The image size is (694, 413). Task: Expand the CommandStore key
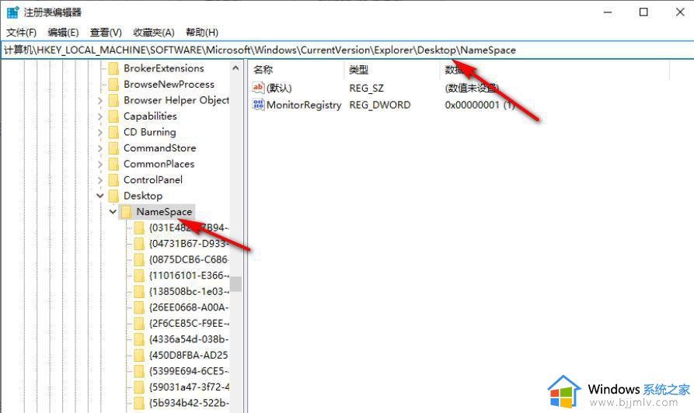(100, 148)
